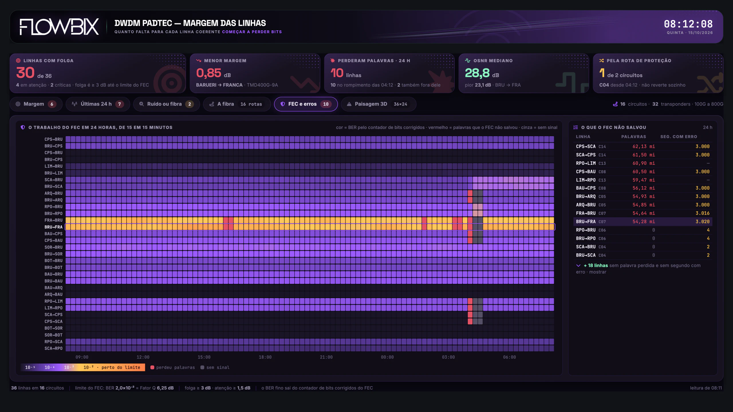Click the pulse icon on OSNR Mediano
The width and height of the screenshot is (733, 412).
(468, 61)
